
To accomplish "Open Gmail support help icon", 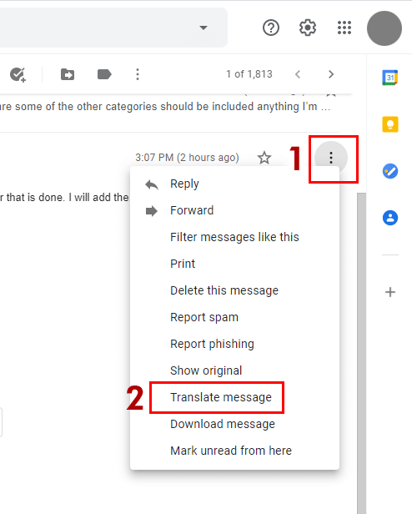I will point(271,28).
